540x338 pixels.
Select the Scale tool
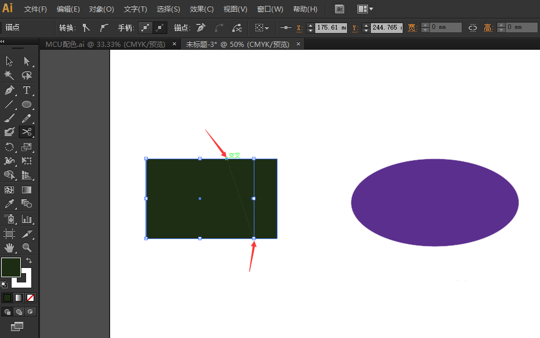click(x=27, y=147)
